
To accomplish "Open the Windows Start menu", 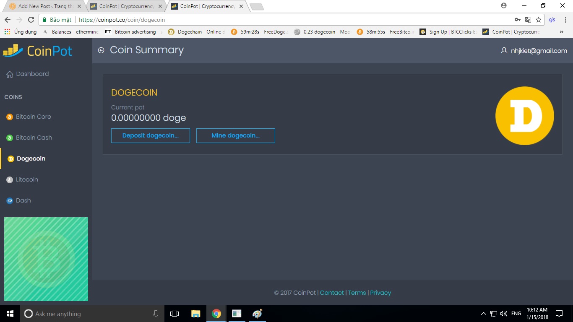I will coord(10,314).
